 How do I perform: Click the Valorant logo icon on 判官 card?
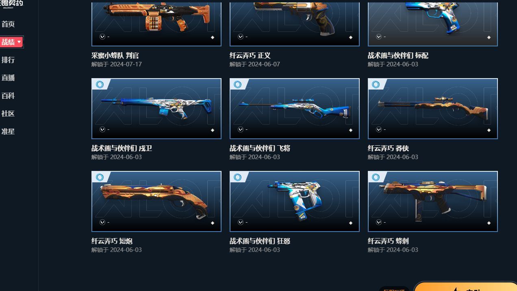coord(102,36)
